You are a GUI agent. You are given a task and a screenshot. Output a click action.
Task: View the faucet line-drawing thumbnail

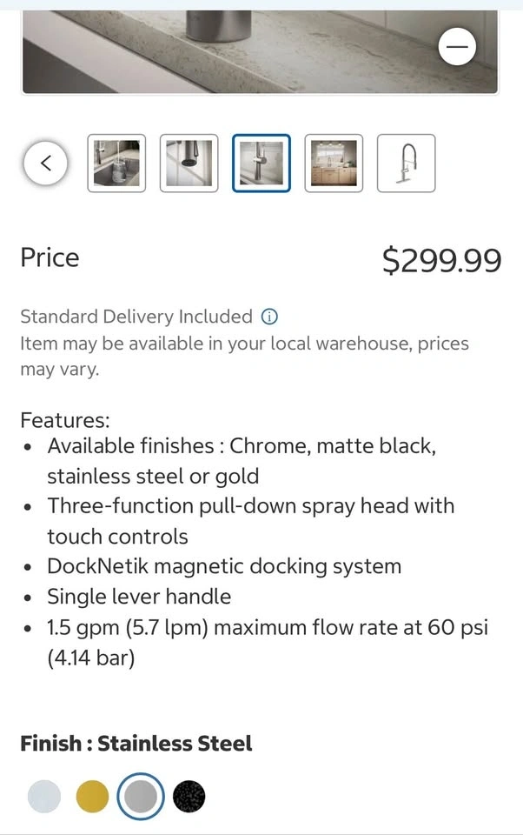(406, 163)
